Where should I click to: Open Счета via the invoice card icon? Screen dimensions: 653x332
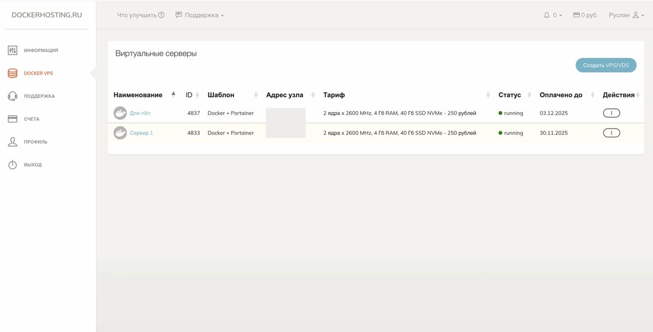tap(12, 119)
